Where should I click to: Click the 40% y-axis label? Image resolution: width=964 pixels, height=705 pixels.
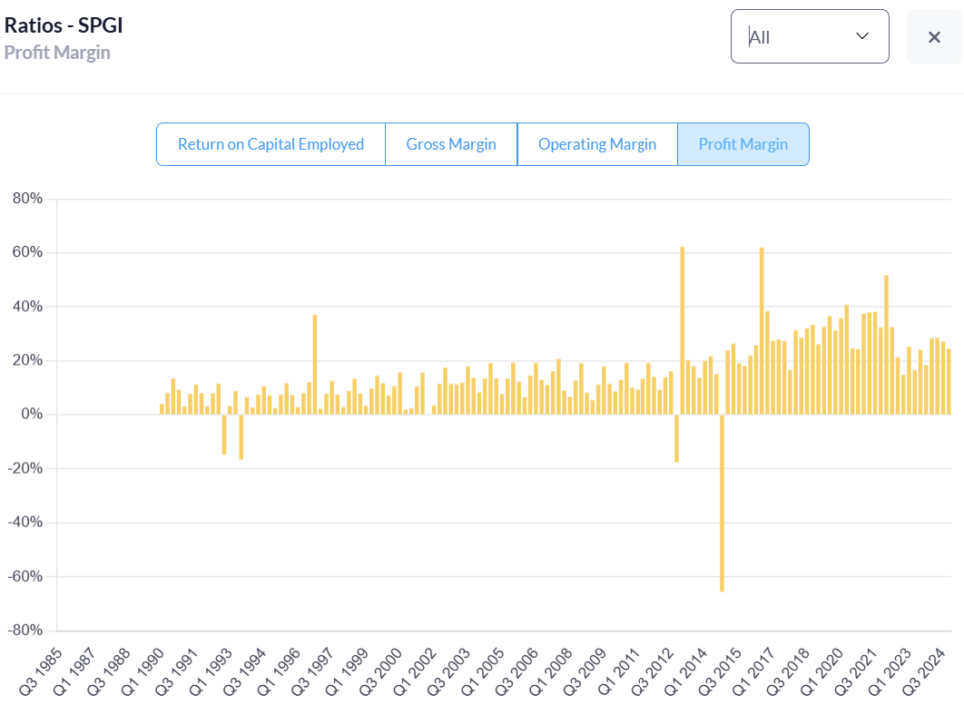point(27,306)
